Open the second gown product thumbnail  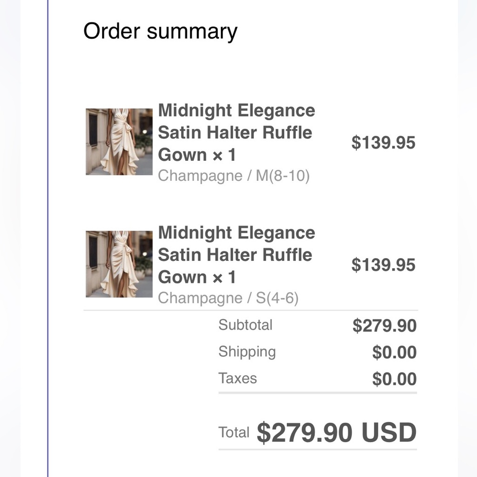pyautogui.click(x=119, y=264)
